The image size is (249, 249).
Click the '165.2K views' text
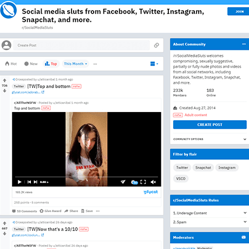click(24, 192)
